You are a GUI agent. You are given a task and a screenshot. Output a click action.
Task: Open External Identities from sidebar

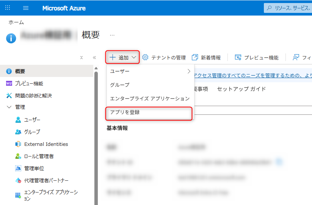[46, 144]
